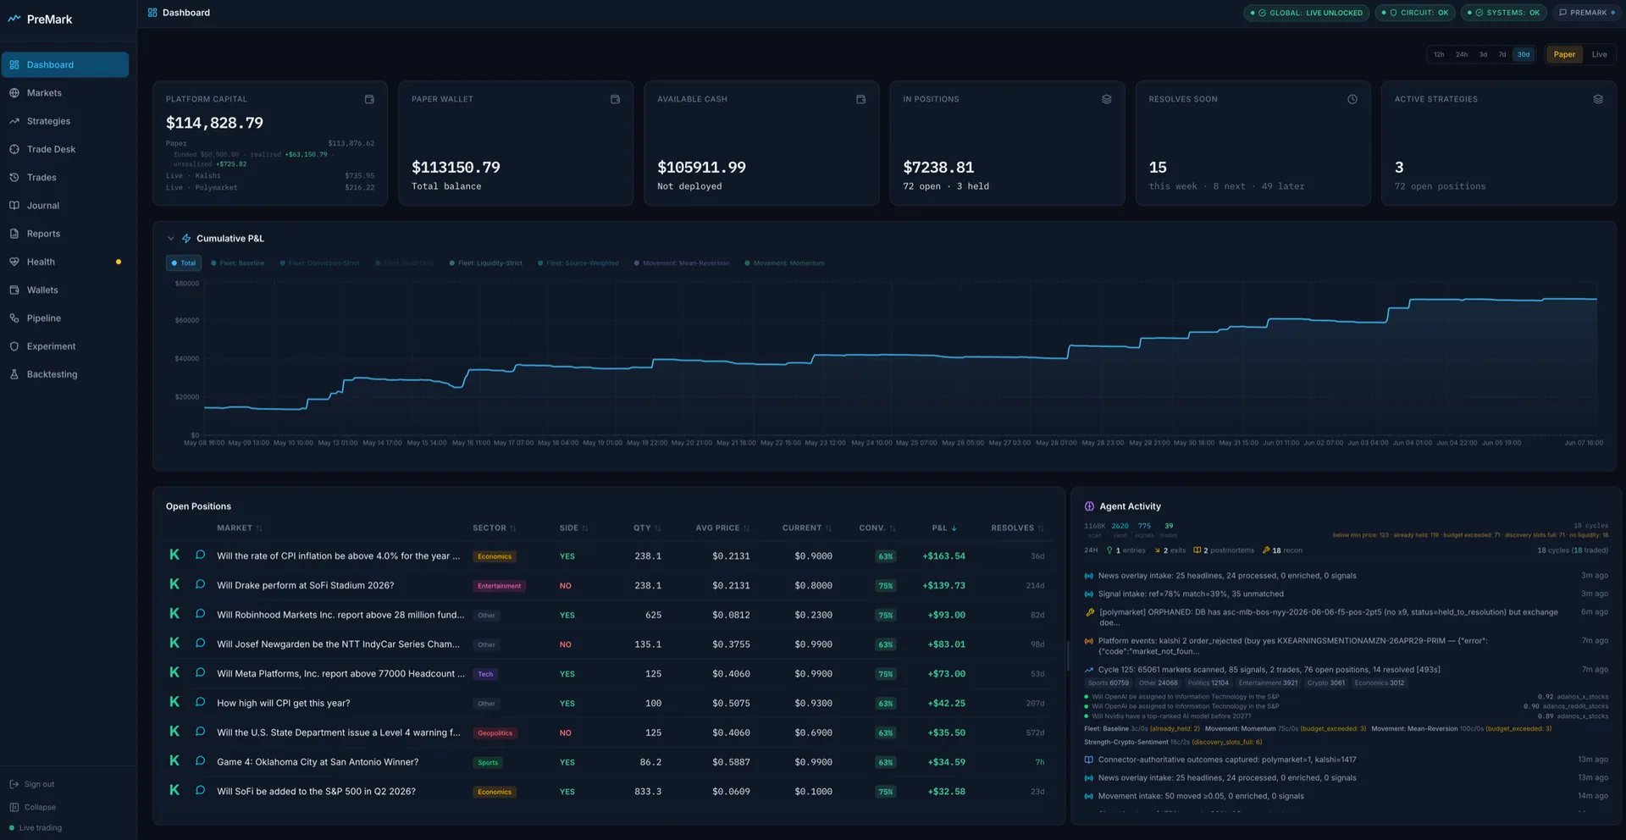Click the Systems OK status badge

pyautogui.click(x=1503, y=13)
